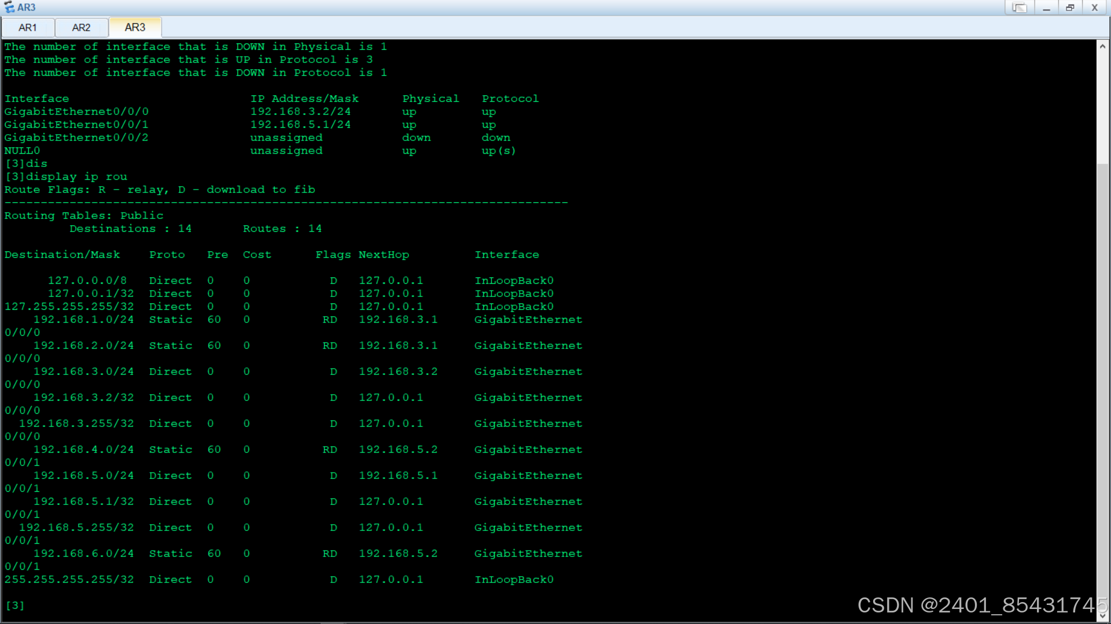Select the AR3 tab
1111x624 pixels.
pyautogui.click(x=135, y=27)
